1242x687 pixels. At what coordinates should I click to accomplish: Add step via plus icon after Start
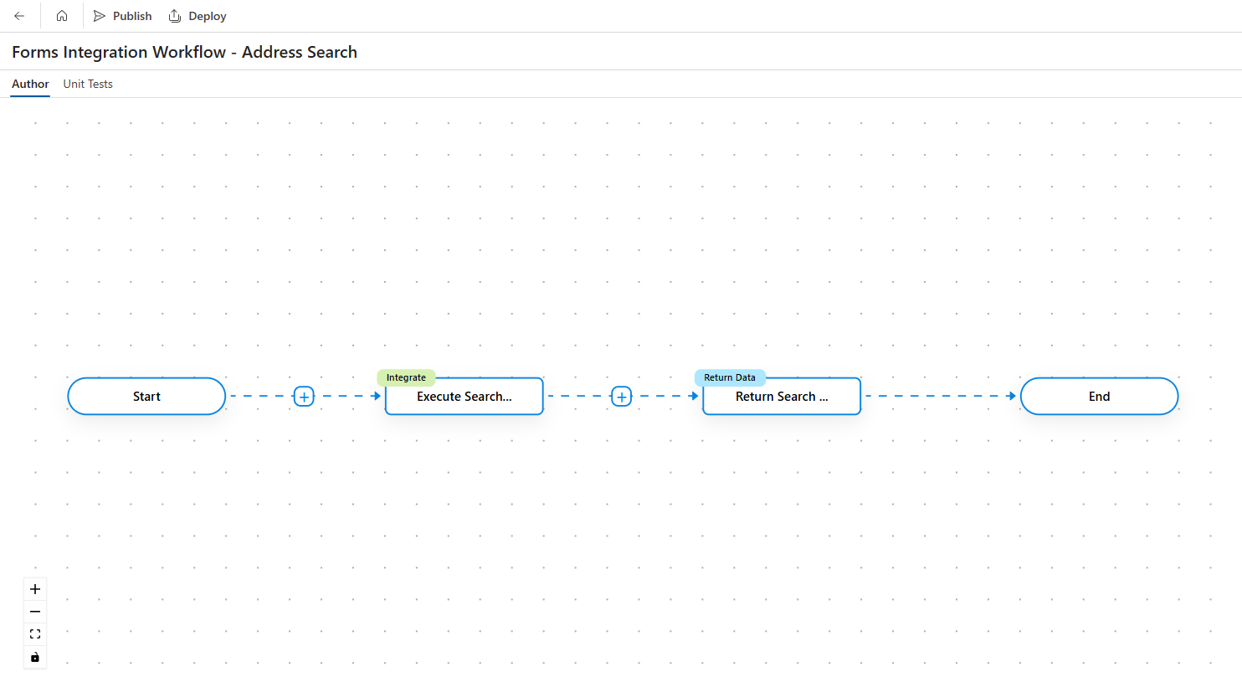(x=304, y=397)
